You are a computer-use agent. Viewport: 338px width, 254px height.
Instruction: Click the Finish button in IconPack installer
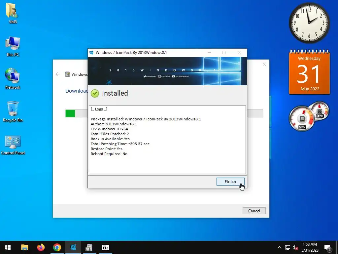(230, 182)
